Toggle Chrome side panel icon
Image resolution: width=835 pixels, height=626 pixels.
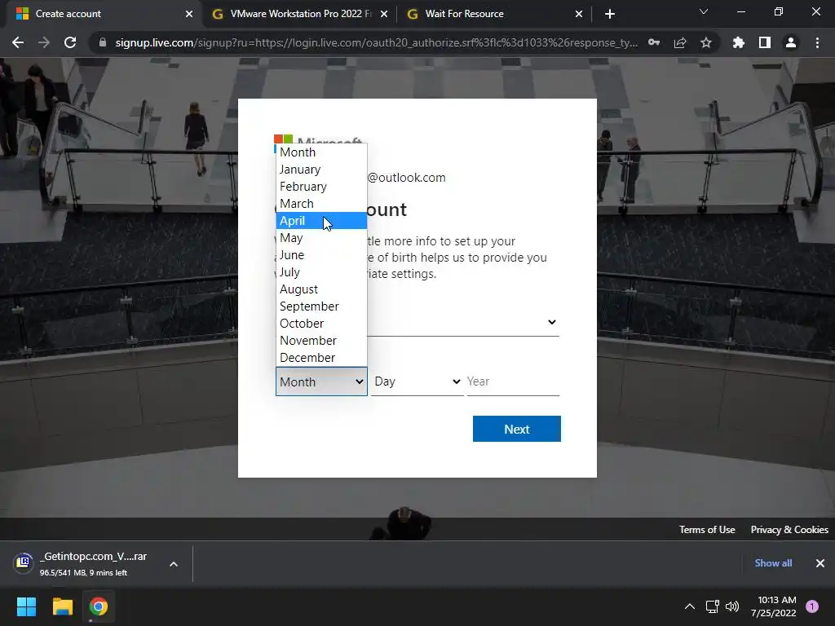(x=765, y=42)
